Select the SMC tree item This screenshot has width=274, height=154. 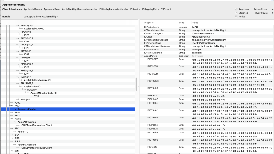click(x=17, y=151)
